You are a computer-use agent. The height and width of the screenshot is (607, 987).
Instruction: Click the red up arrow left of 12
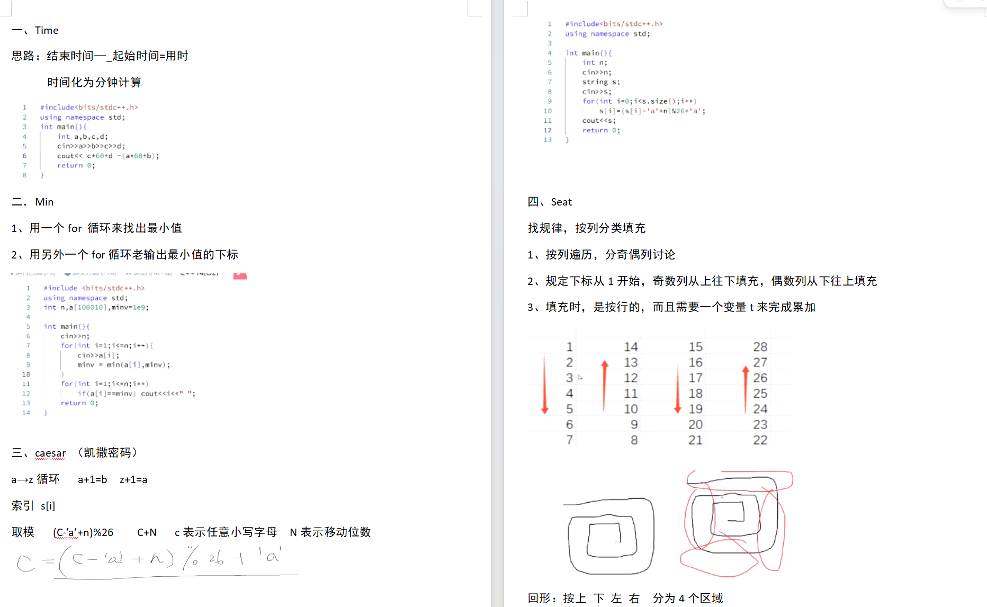[x=604, y=386]
